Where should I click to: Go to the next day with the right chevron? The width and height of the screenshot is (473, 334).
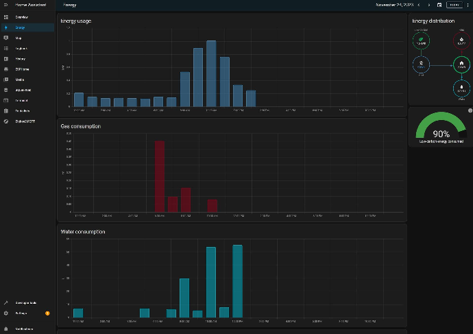coord(428,5)
